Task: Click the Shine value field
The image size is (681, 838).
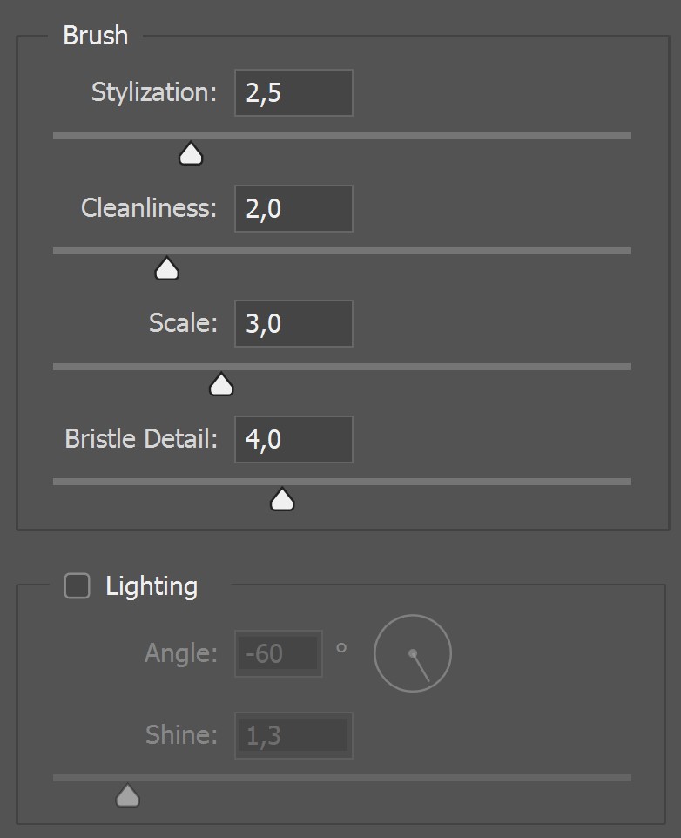Action: (293, 735)
